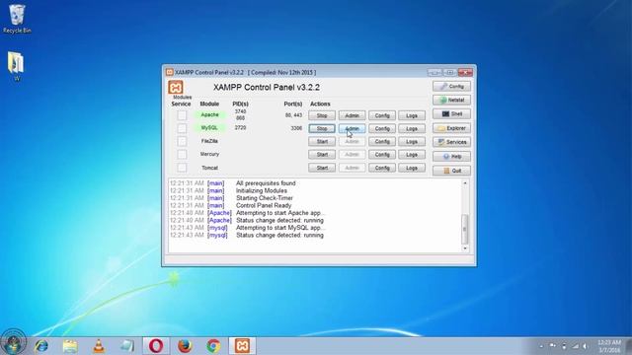Viewport: 632px width, 355px height.
Task: Click the XAMPP taskbar icon
Action: coord(242,346)
